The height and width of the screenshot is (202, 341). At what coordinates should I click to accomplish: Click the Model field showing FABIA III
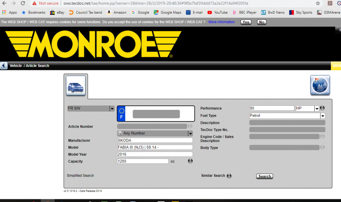[155, 147]
